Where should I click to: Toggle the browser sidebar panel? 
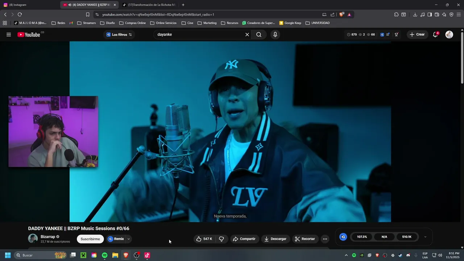(x=430, y=14)
